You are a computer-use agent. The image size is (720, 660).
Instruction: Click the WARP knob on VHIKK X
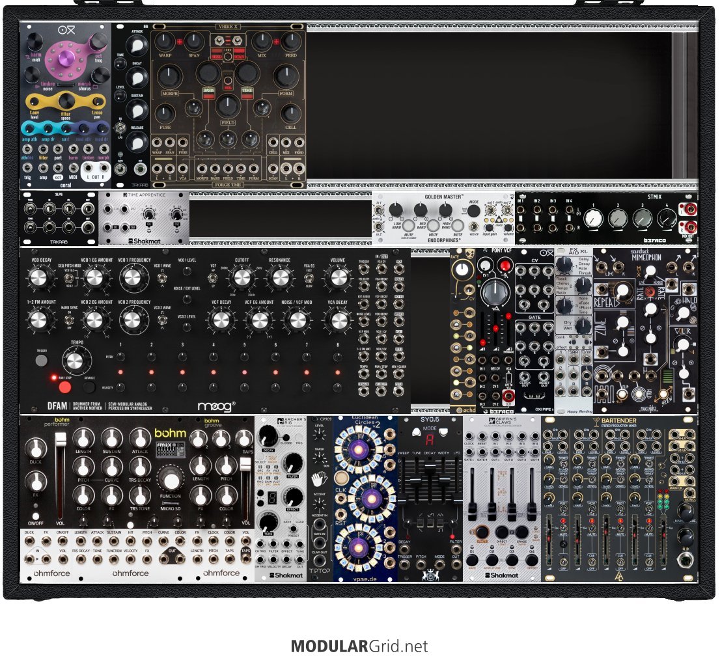point(165,42)
